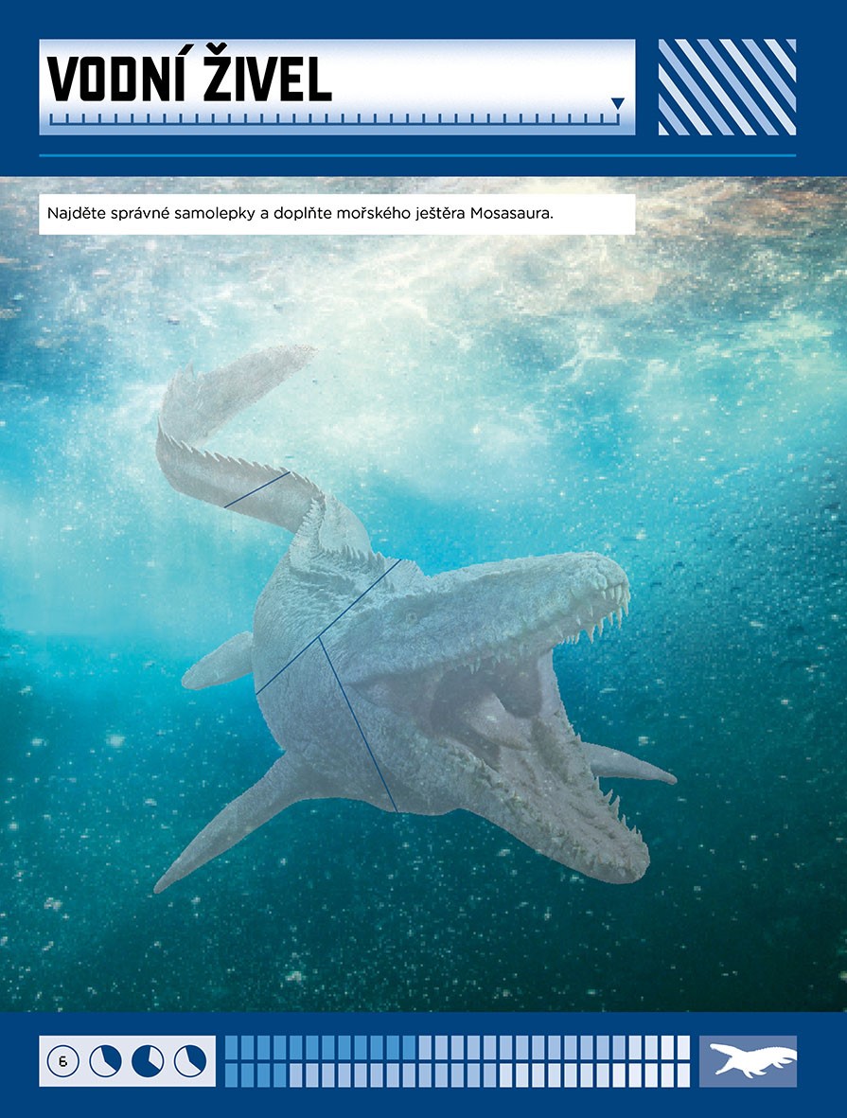Click the small triangle marker in title banner
This screenshot has height=1118, width=847.
(x=618, y=103)
